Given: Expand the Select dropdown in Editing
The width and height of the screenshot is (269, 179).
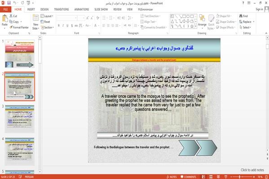Looking at the screenshot, I should [x=245, y=27].
